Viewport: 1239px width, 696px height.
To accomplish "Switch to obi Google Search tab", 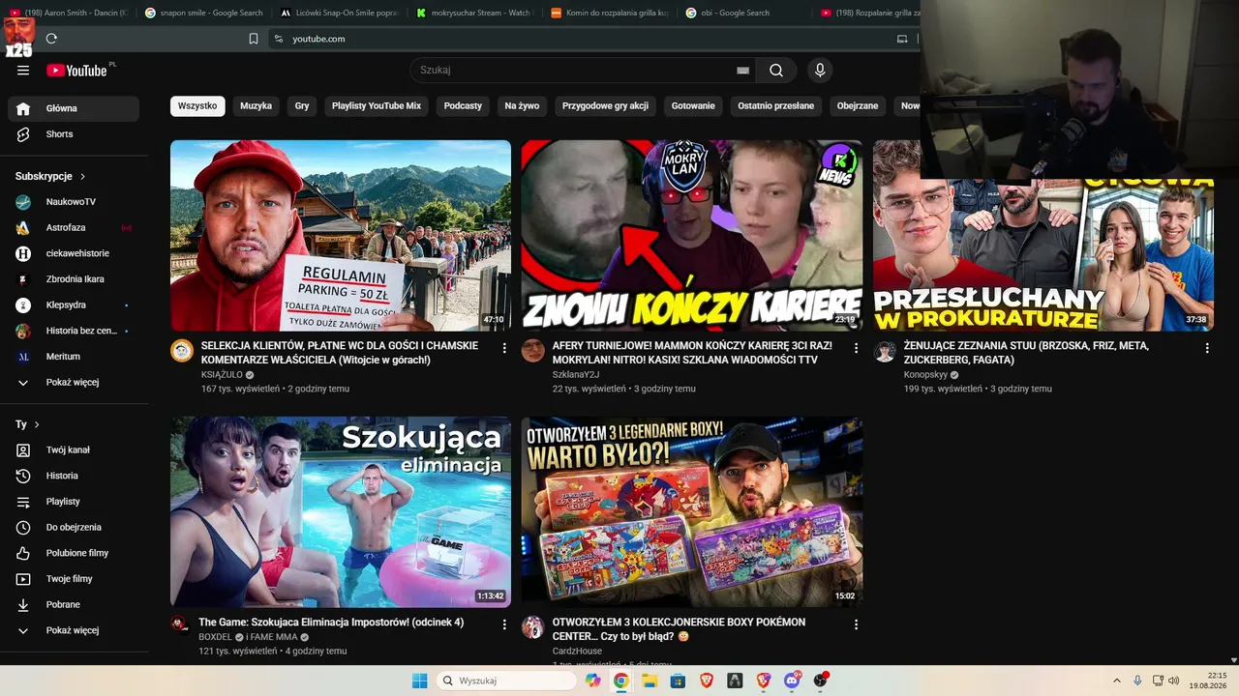I will pos(743,13).
